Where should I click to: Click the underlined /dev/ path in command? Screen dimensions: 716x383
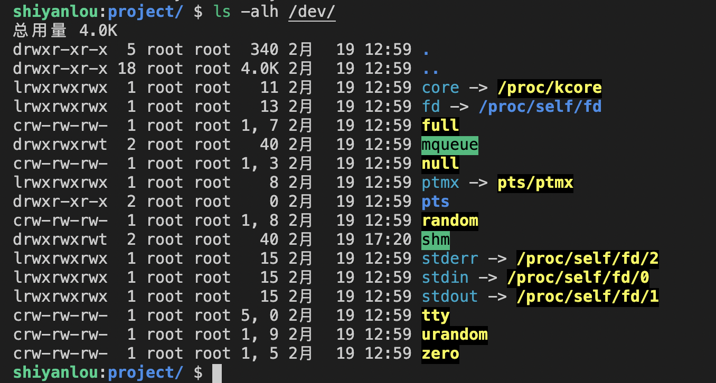312,12
